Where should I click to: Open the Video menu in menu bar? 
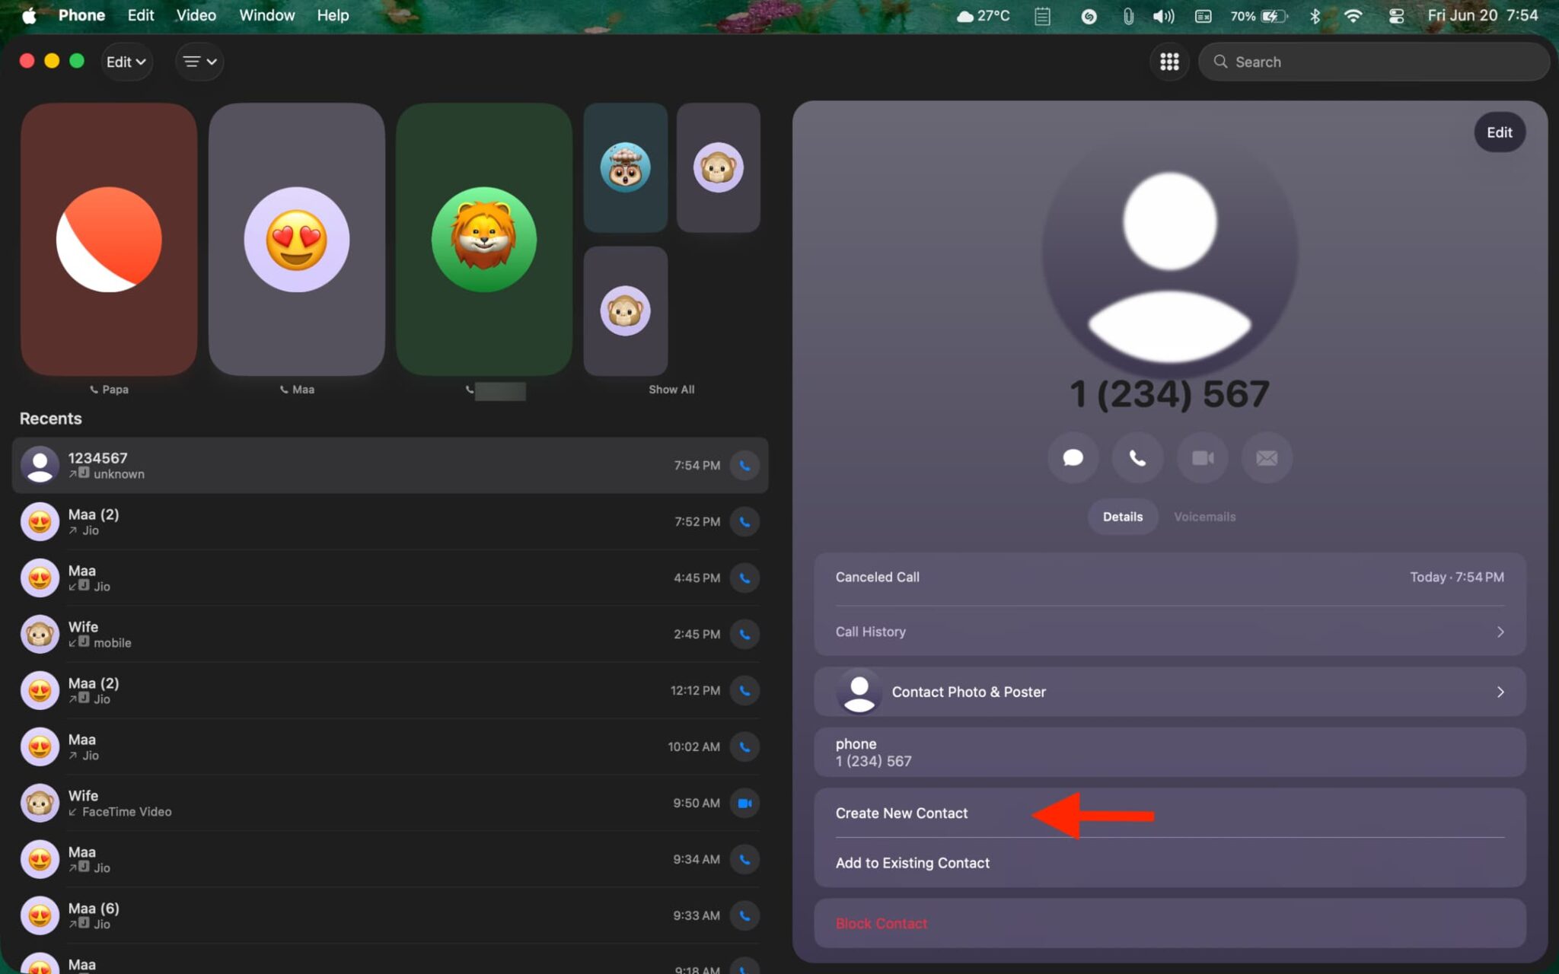(x=196, y=15)
